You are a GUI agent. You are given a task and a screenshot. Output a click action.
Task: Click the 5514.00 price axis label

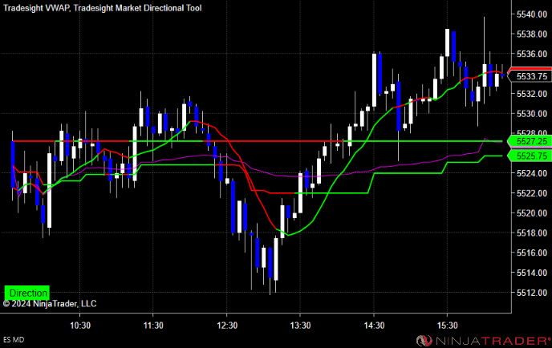(532, 273)
